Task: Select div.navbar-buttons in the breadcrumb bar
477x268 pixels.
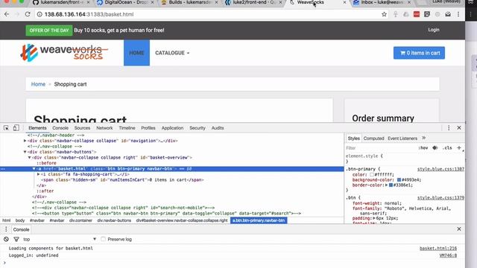Action: (114, 220)
